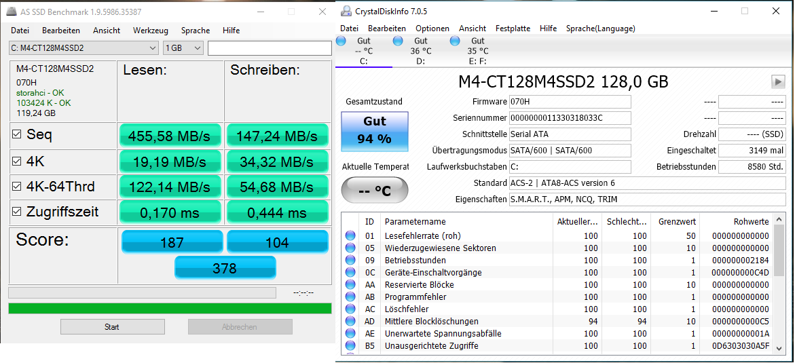Image resolution: width=795 pixels, height=363 pixels.
Task: Click the Eingeschaltet field 3149 mal
Action: (x=752, y=151)
